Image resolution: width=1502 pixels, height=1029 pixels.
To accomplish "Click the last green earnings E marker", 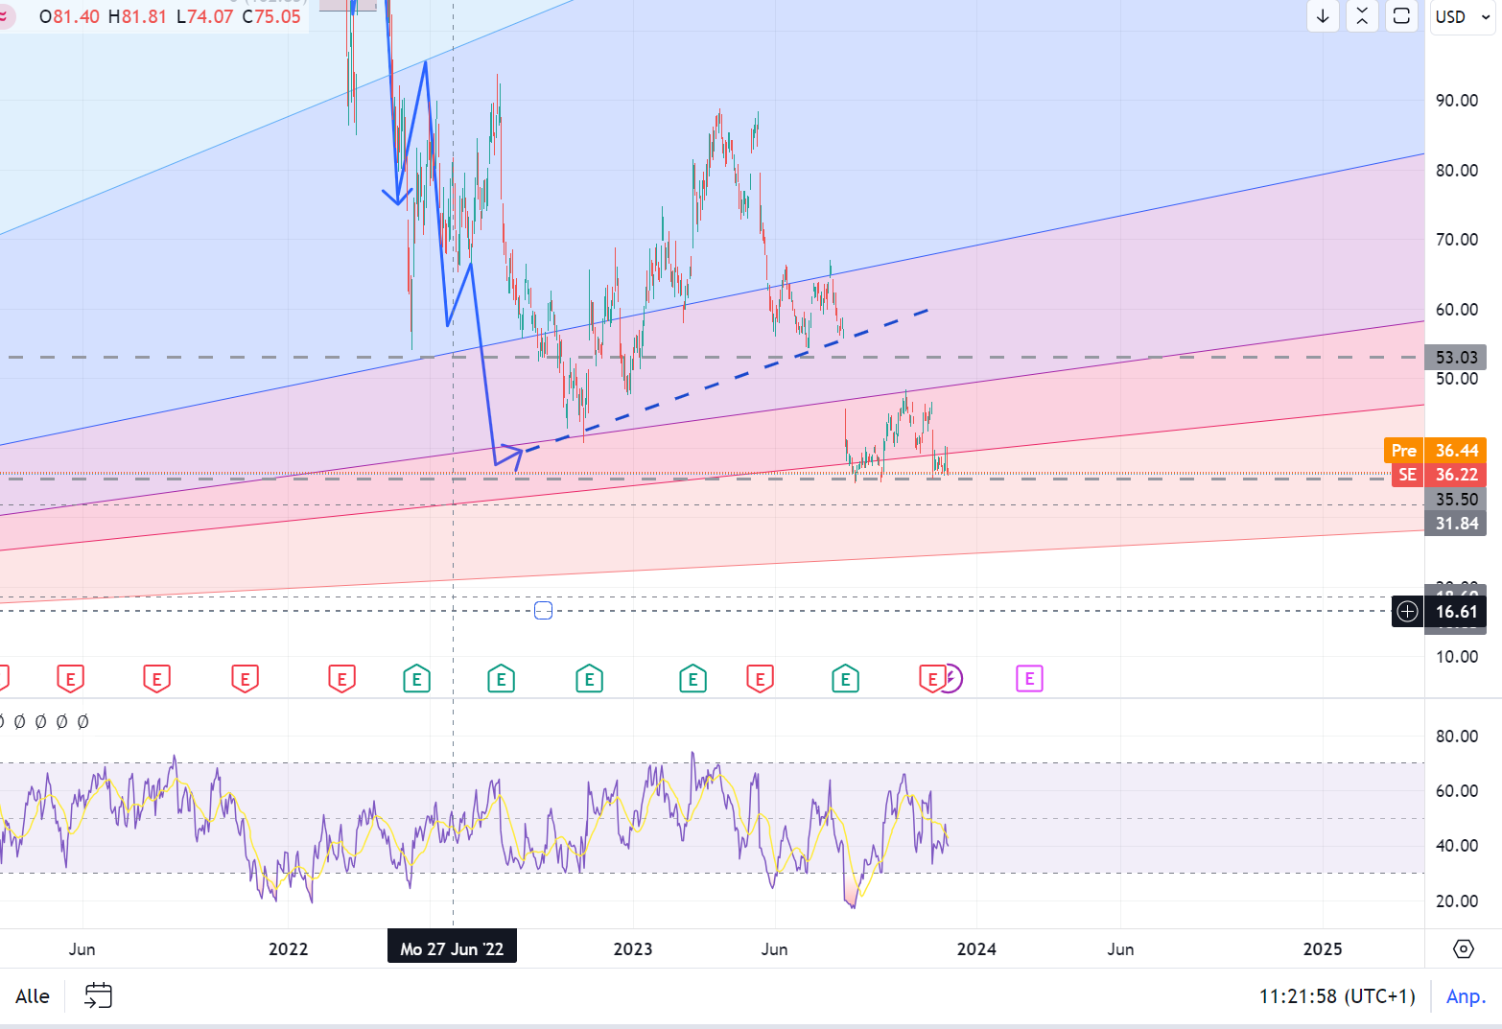I will (845, 680).
